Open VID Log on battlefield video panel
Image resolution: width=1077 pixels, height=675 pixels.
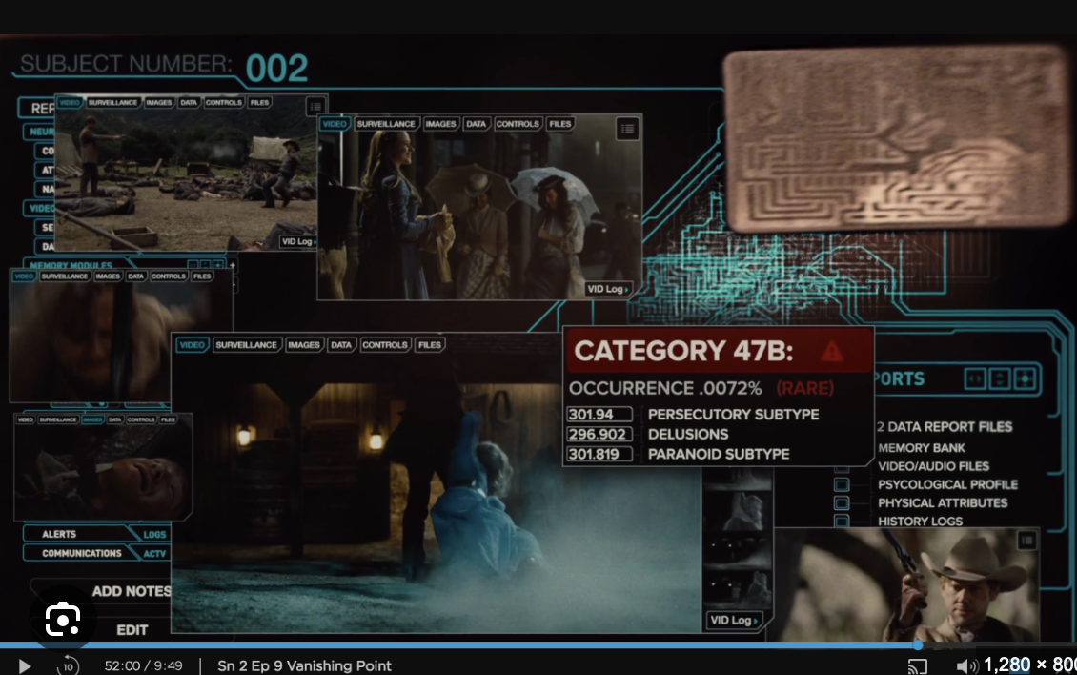click(x=298, y=241)
